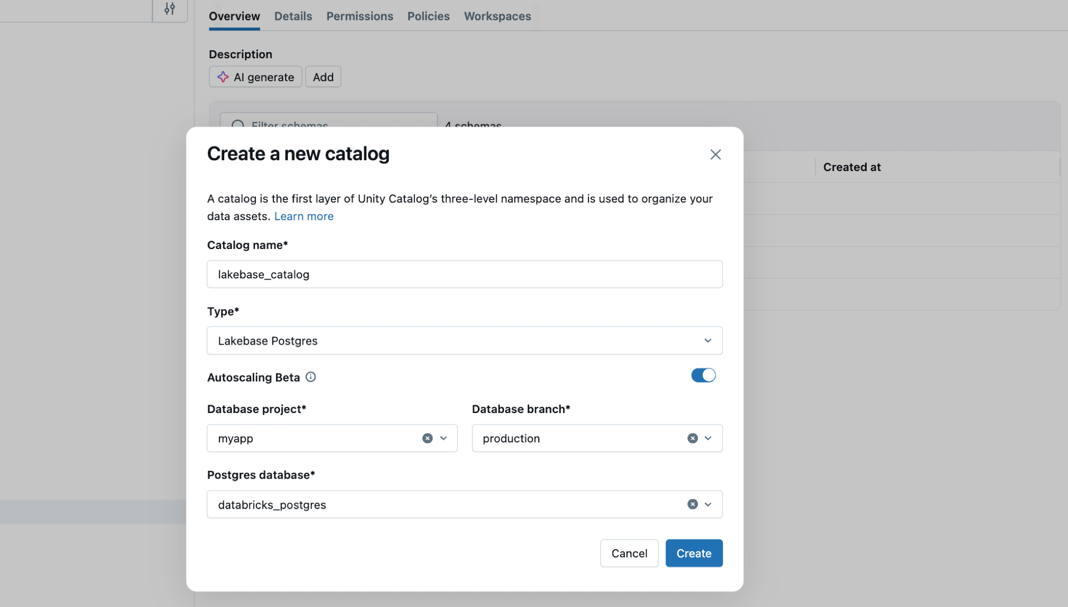Click the AI generate description icon
Image resolution: width=1068 pixels, height=607 pixels.
tap(223, 76)
